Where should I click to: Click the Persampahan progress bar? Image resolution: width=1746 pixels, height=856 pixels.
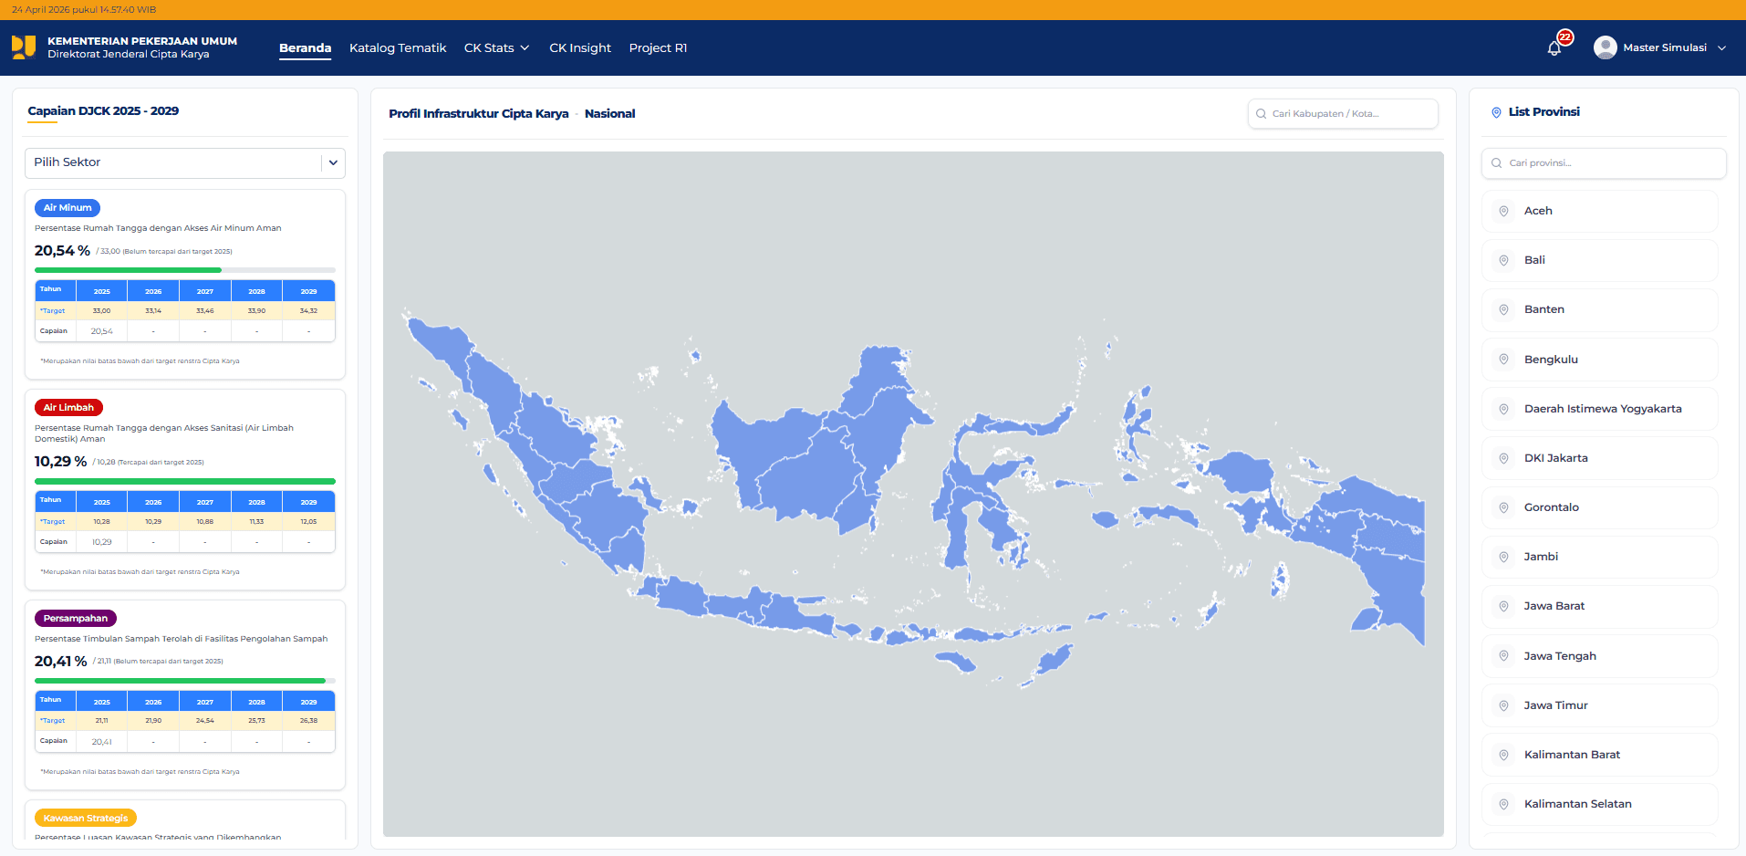point(185,681)
